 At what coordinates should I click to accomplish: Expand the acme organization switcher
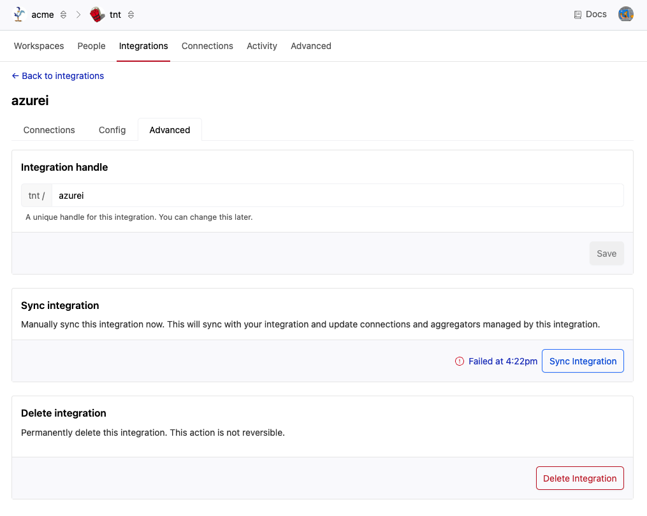tap(63, 15)
